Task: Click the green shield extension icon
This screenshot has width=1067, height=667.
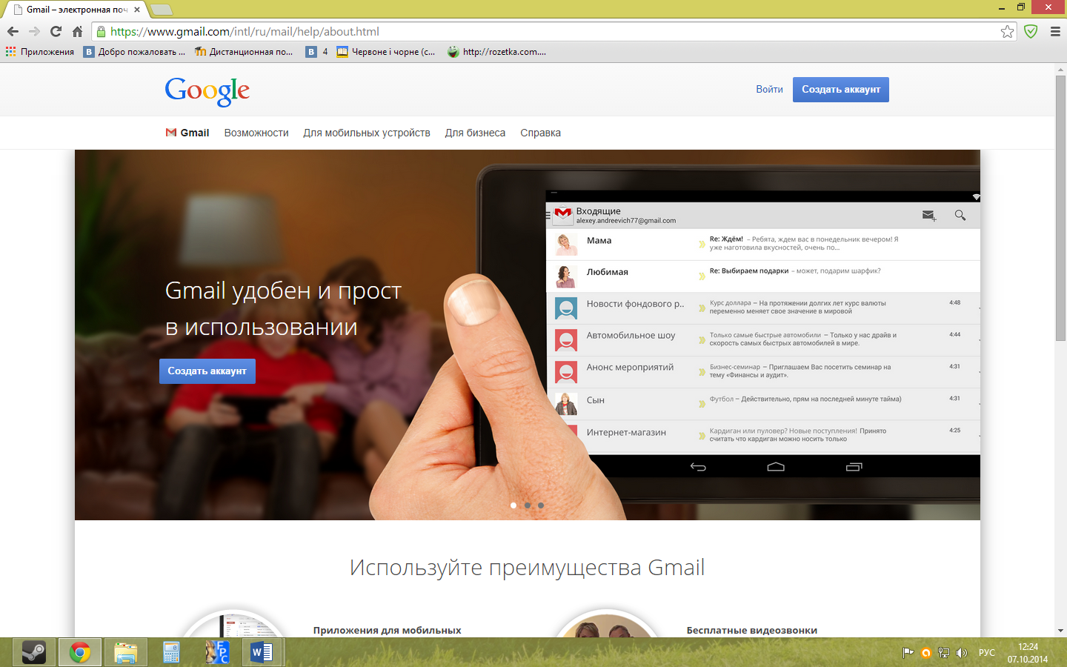Action: 1031,31
